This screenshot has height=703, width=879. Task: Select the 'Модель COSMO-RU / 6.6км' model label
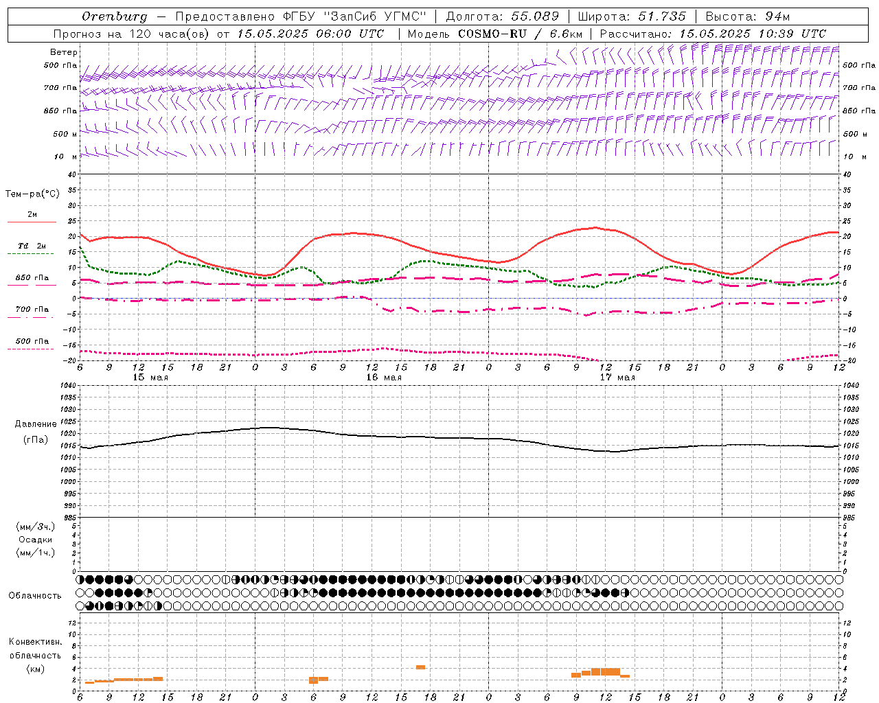coord(495,34)
